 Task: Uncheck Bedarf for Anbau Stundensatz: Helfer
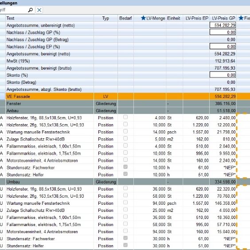[125, 174]
